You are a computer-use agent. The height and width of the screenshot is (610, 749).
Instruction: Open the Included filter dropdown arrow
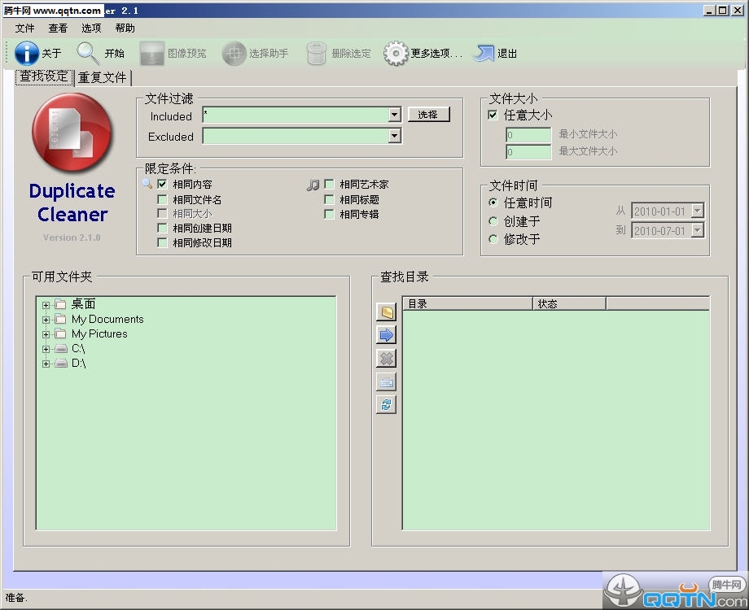pyautogui.click(x=394, y=115)
